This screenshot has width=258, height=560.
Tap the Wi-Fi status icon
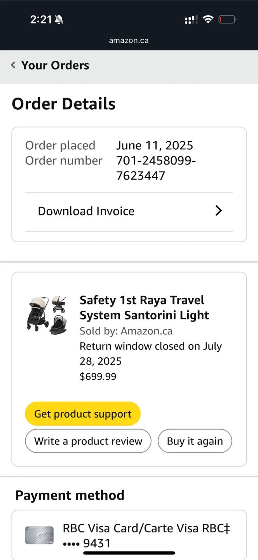pos(208,19)
